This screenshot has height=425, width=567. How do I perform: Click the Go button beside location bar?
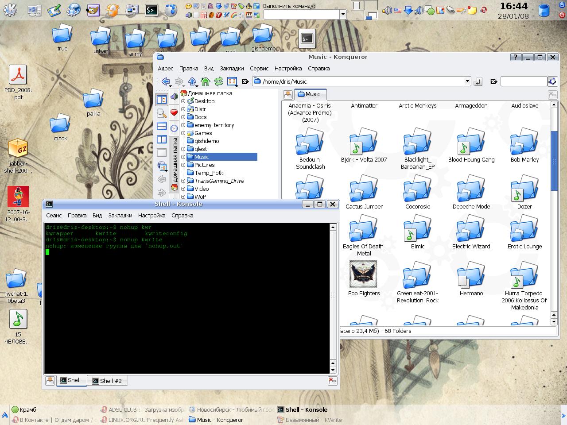[478, 81]
